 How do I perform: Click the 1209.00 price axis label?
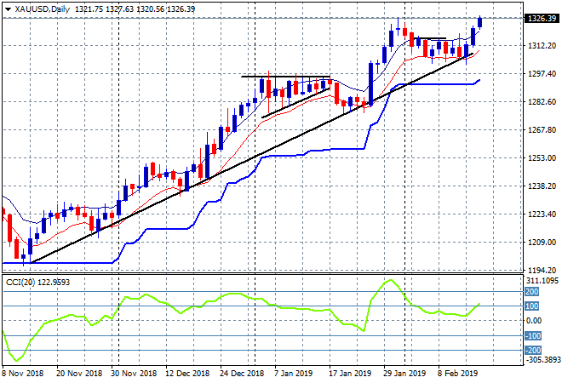click(x=542, y=243)
